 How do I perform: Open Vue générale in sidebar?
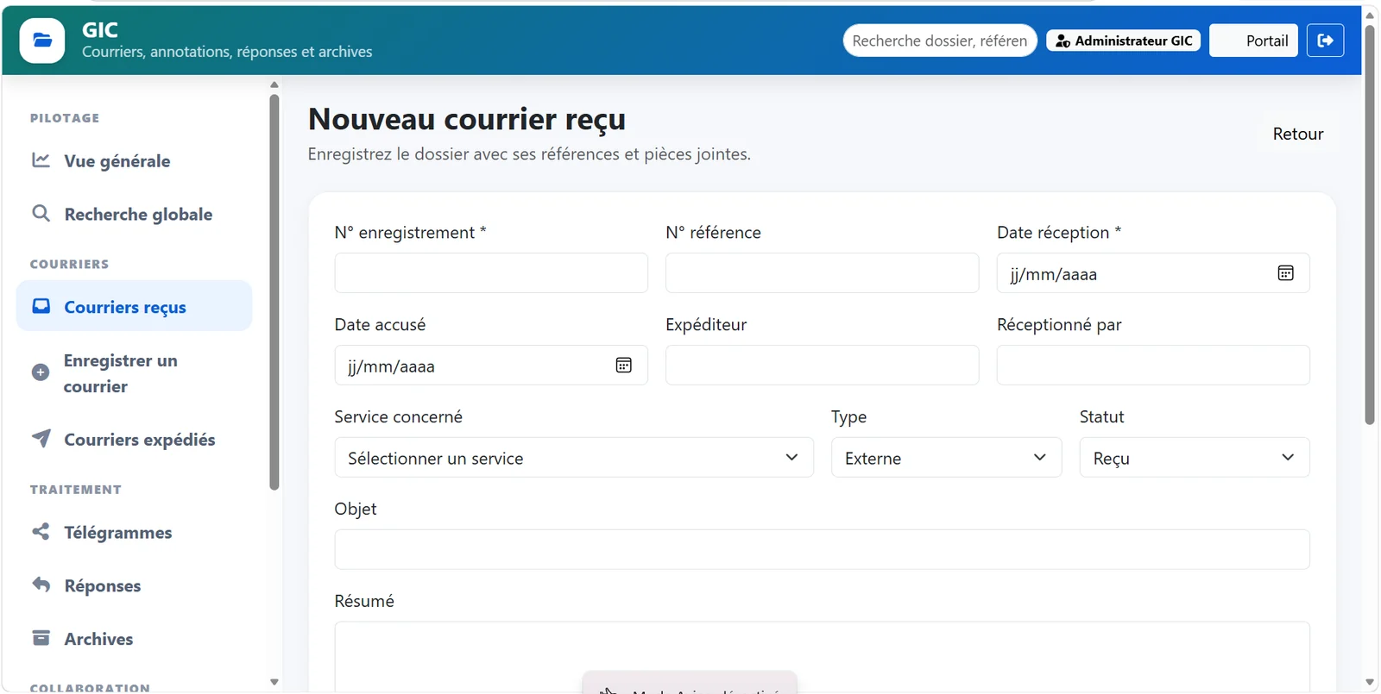[x=134, y=161]
